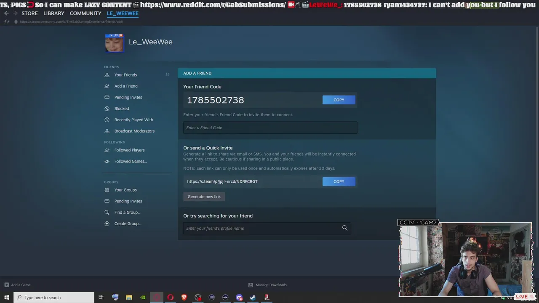Open Broadcast Moderators

coord(134,131)
